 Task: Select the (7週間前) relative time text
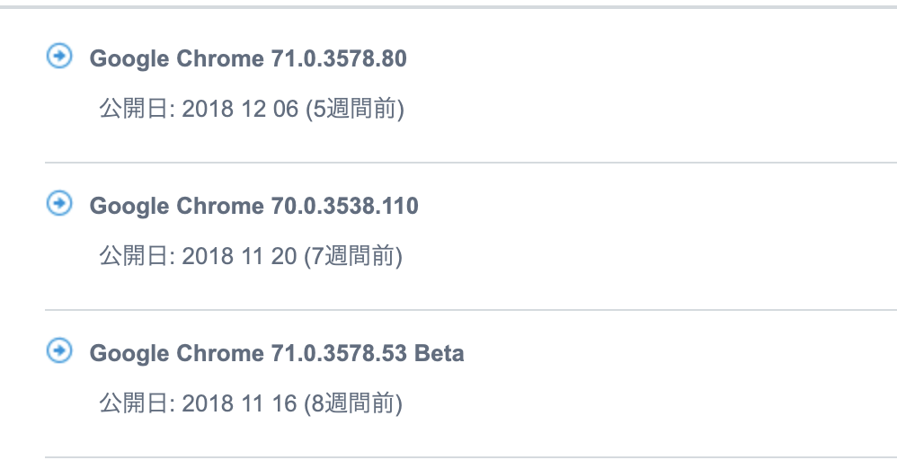[353, 256]
